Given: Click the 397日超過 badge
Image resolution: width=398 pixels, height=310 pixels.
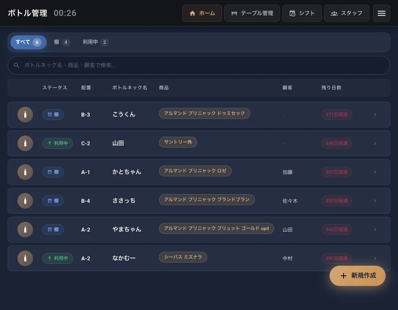Looking at the screenshot, I should 337,258.
